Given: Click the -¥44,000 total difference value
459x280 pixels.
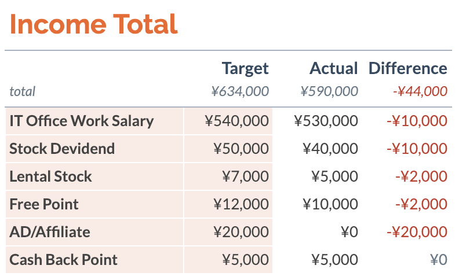Looking at the screenshot, I should coord(420,91).
